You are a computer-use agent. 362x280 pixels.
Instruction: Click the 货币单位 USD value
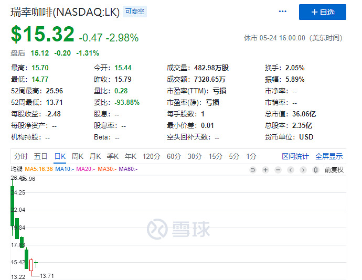click(306, 137)
